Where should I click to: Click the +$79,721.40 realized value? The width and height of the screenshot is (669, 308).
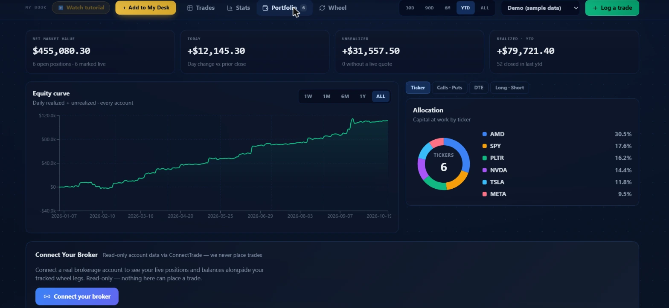526,51
